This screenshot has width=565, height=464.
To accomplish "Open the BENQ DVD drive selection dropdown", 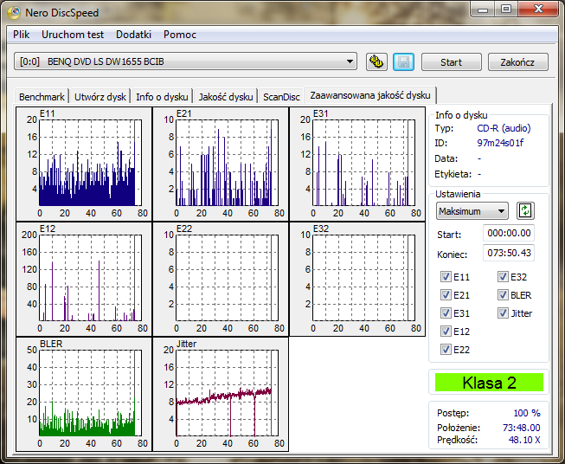I will 185,61.
